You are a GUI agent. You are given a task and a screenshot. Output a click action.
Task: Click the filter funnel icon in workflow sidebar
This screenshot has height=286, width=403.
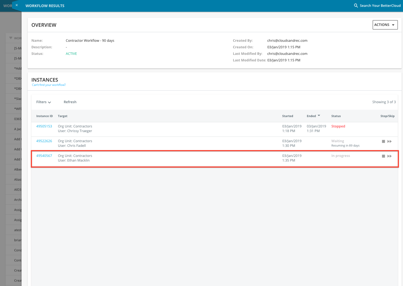tap(10, 38)
